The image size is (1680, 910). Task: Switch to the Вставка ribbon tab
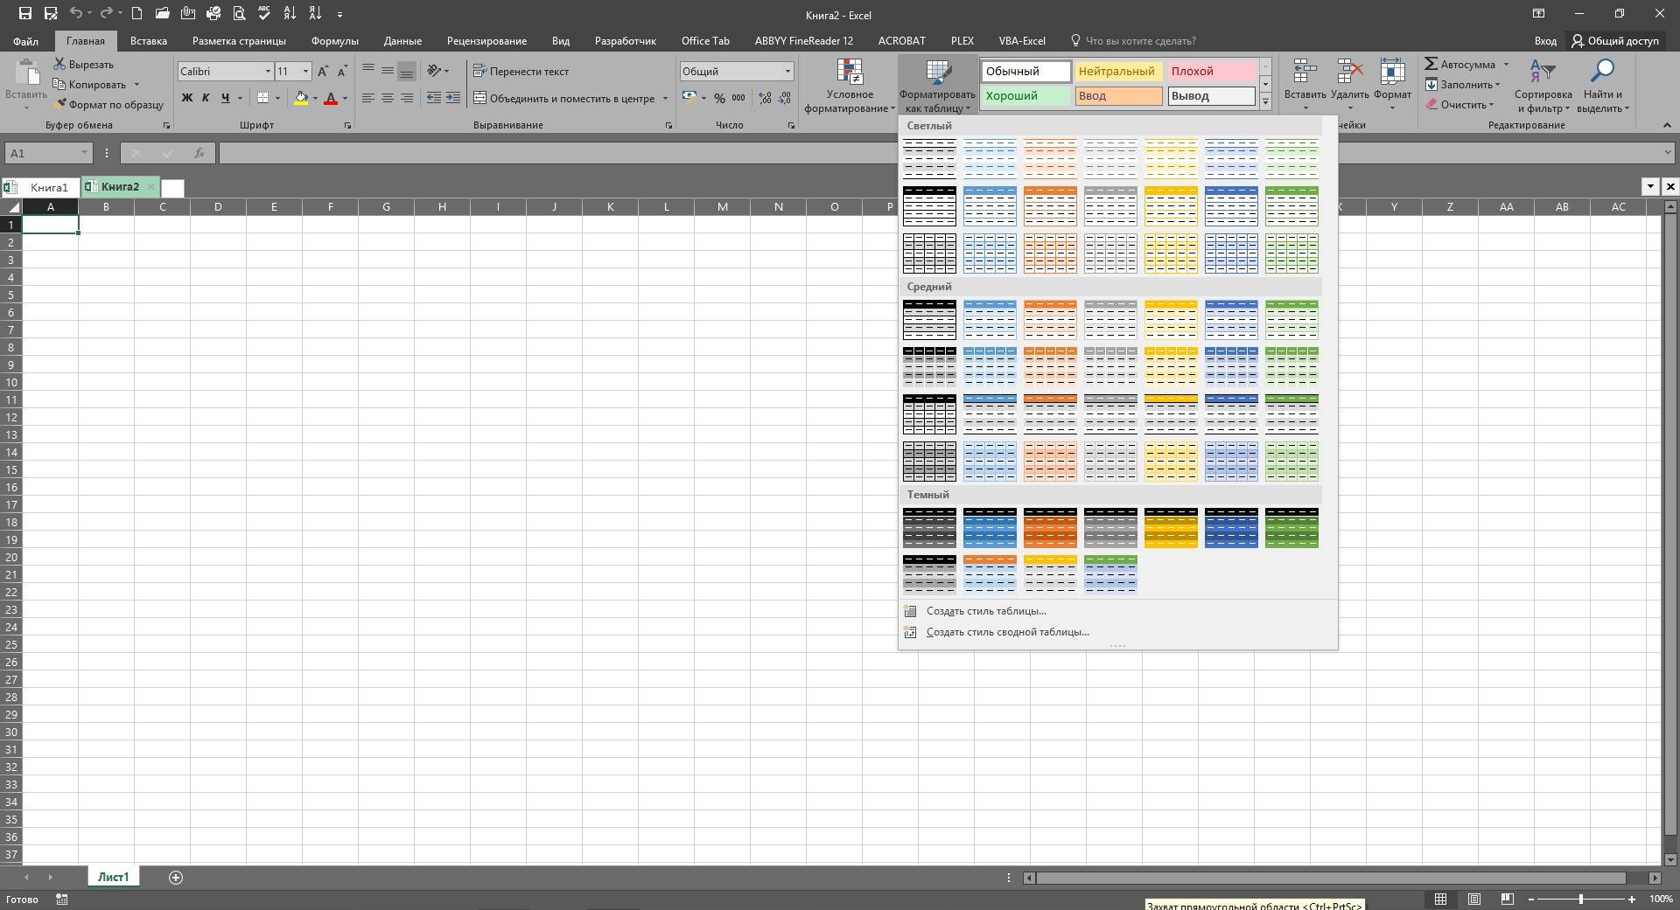(x=149, y=40)
